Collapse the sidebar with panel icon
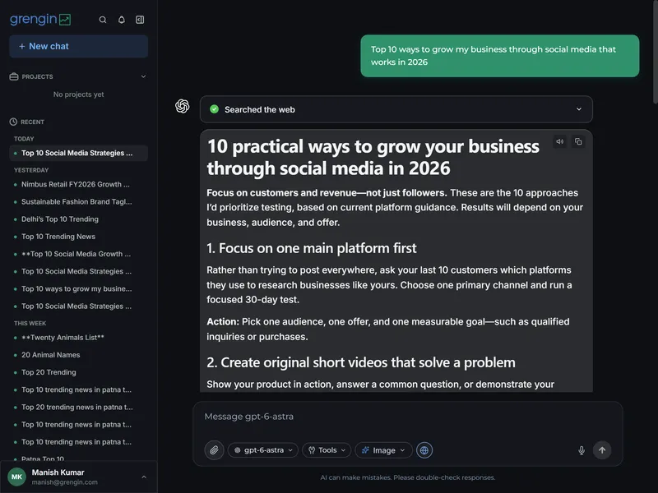658x493 pixels. pyautogui.click(x=140, y=20)
